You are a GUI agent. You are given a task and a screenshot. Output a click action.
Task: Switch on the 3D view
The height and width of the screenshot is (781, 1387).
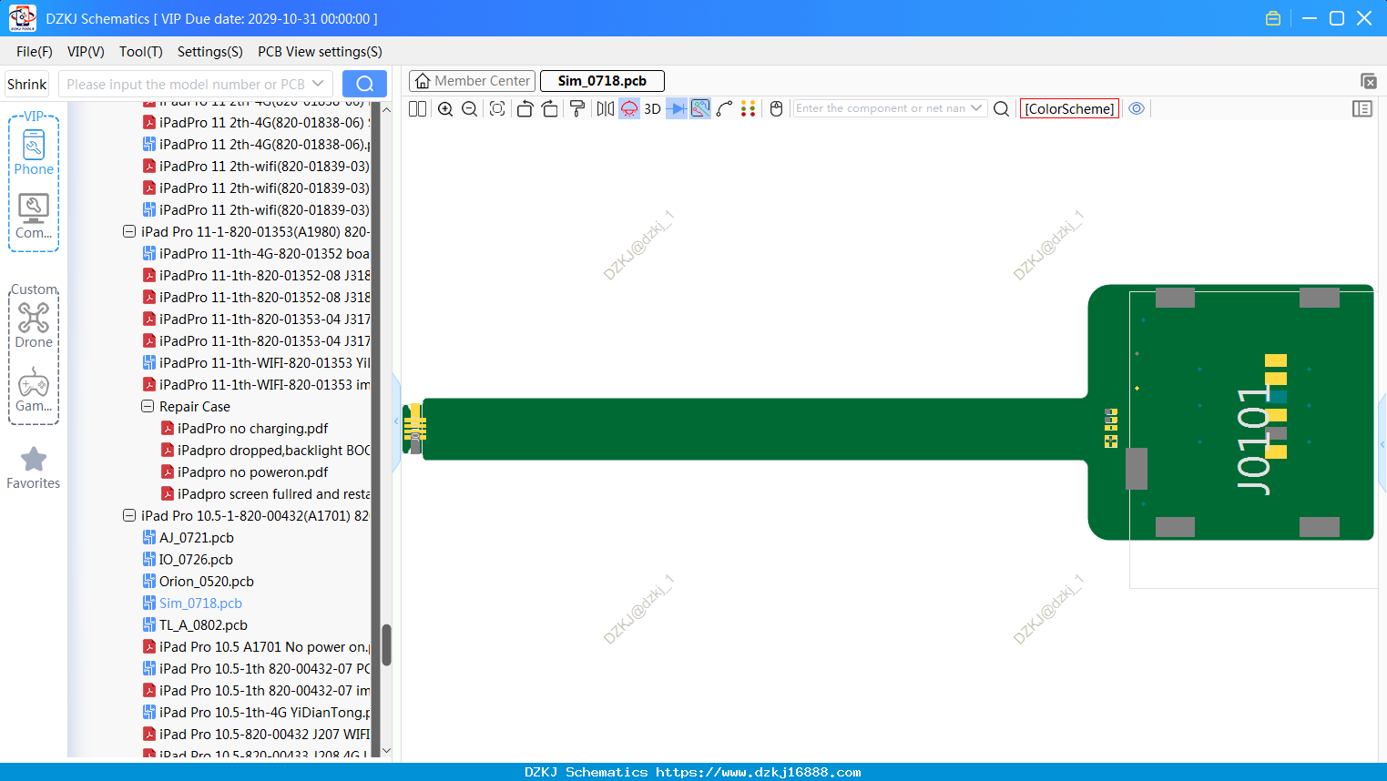pyautogui.click(x=652, y=108)
